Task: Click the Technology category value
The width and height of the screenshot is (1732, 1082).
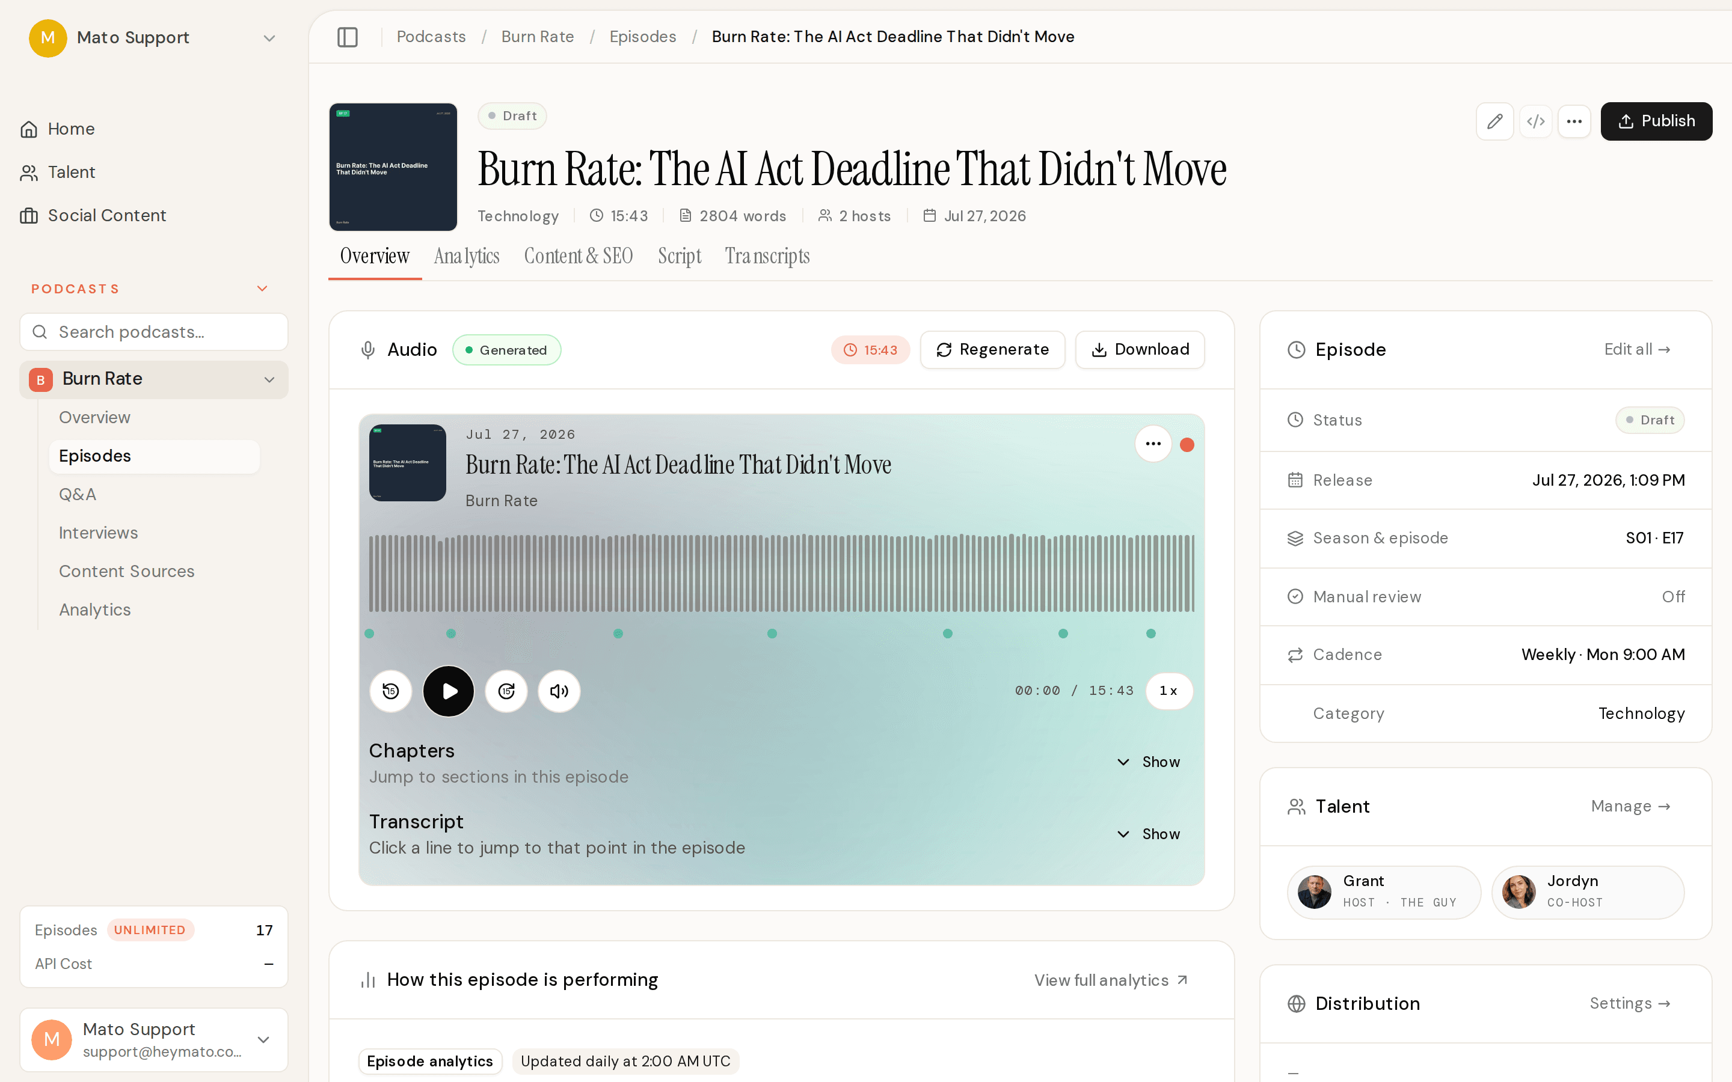Action: tap(1641, 714)
